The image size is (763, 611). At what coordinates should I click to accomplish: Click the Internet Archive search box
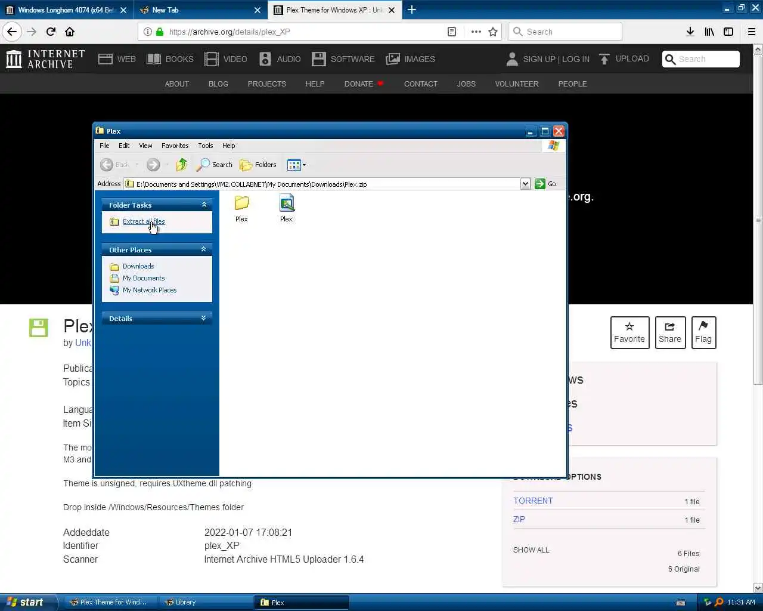coord(701,59)
